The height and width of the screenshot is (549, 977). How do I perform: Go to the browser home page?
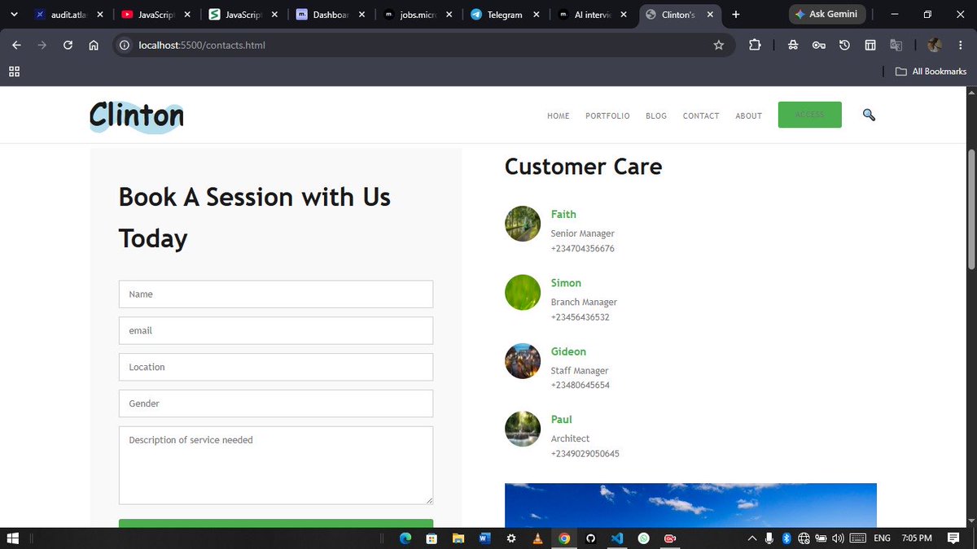(x=94, y=46)
